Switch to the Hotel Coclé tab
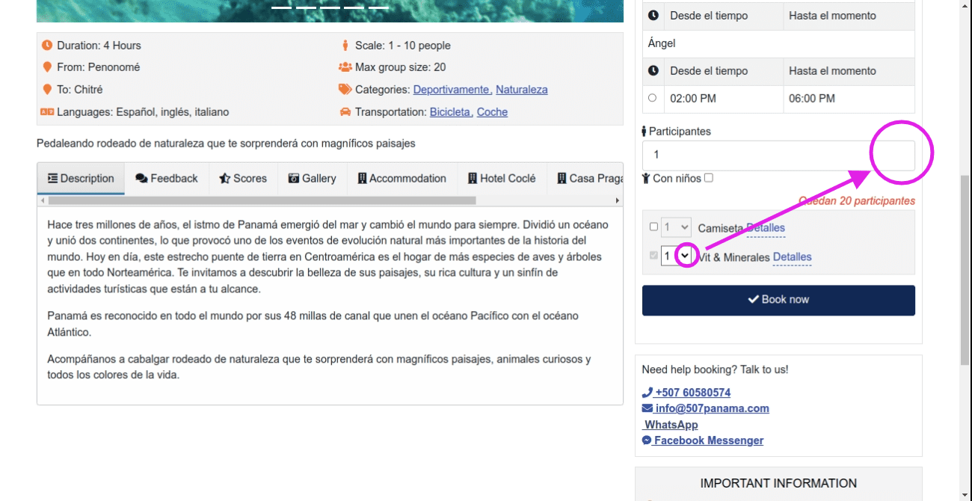Screen dimensions: 972x501 point(502,179)
